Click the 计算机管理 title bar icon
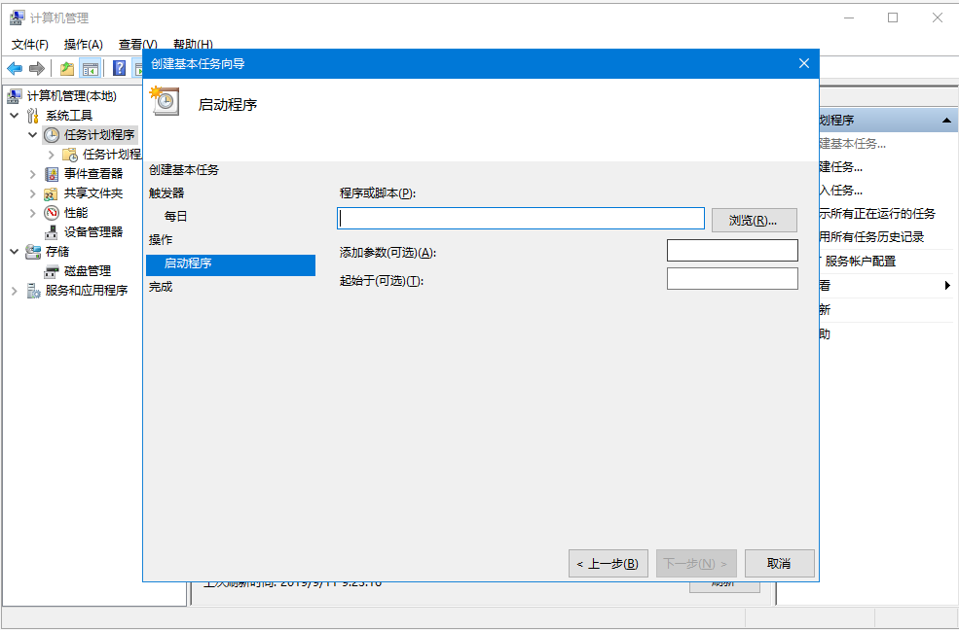 [x=16, y=17]
